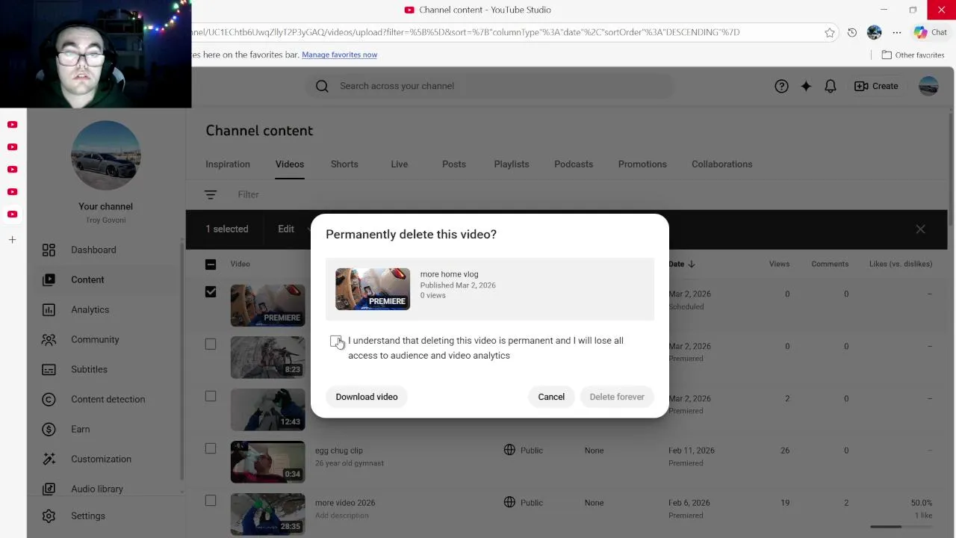
Task: Toggle the select-all header checkbox
Action: click(x=211, y=264)
